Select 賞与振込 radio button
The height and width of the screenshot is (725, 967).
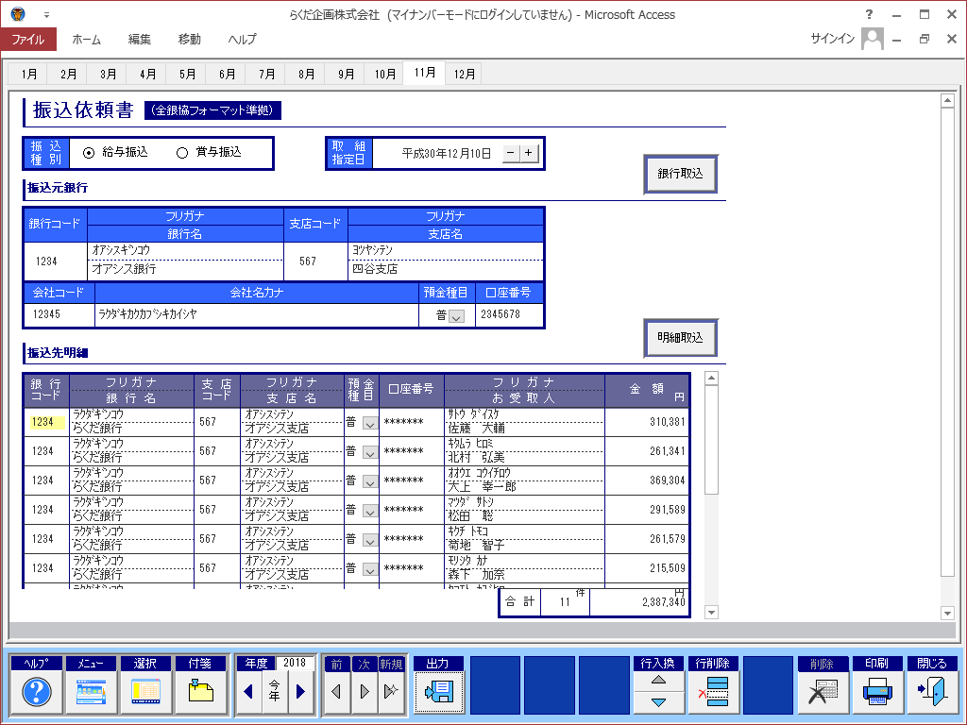(x=182, y=152)
